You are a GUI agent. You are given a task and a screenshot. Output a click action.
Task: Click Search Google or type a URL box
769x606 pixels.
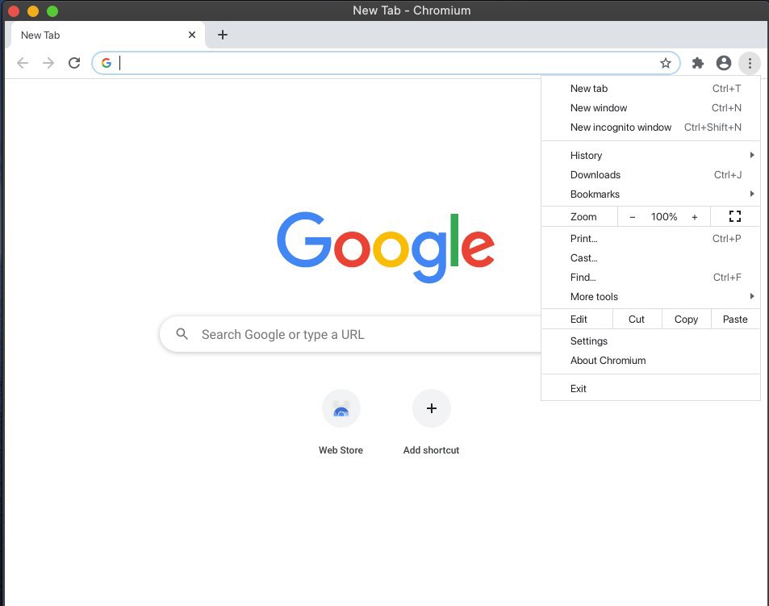351,334
